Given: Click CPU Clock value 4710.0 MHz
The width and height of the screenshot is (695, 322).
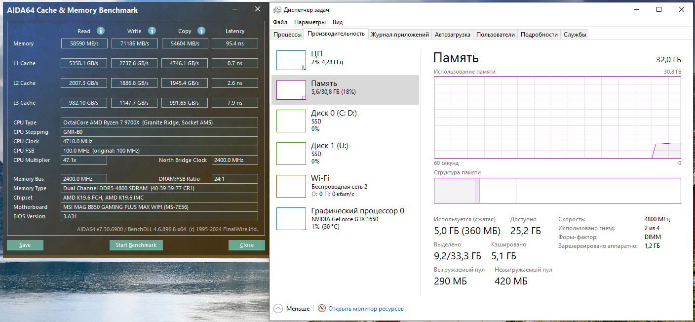Looking at the screenshot, I should [159, 141].
